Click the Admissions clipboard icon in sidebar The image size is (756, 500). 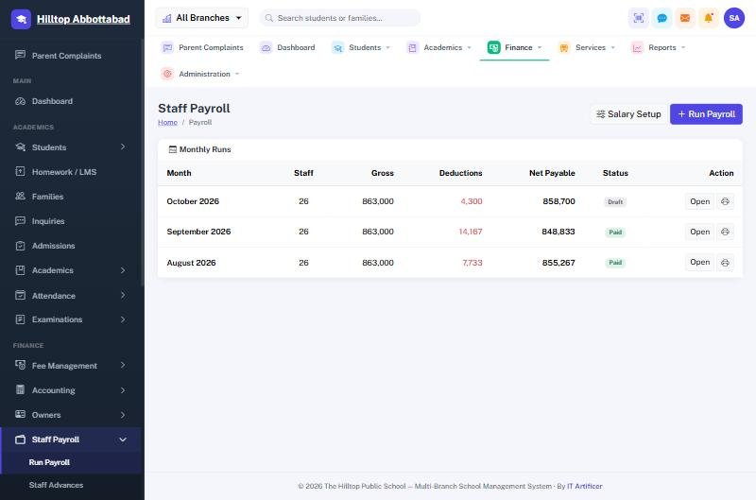pos(20,246)
